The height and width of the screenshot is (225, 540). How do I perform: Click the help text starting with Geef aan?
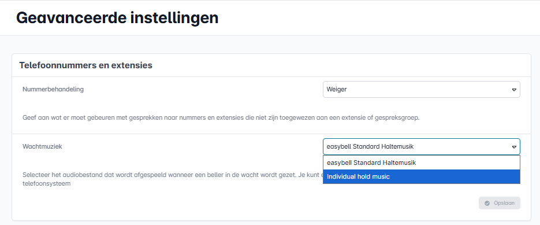point(221,117)
